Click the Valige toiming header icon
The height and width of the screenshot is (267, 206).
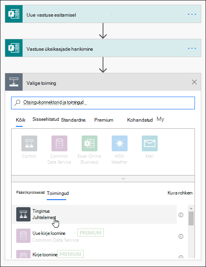point(14,82)
